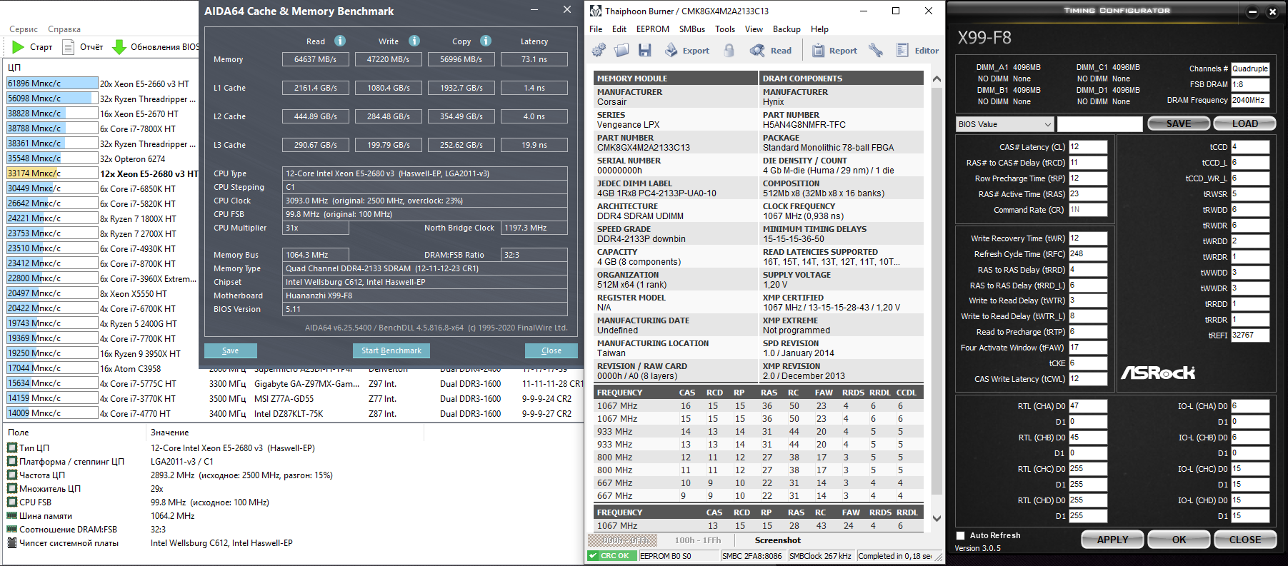1288x566 pixels.
Task: Click the Write column info icon
Action: tap(414, 41)
